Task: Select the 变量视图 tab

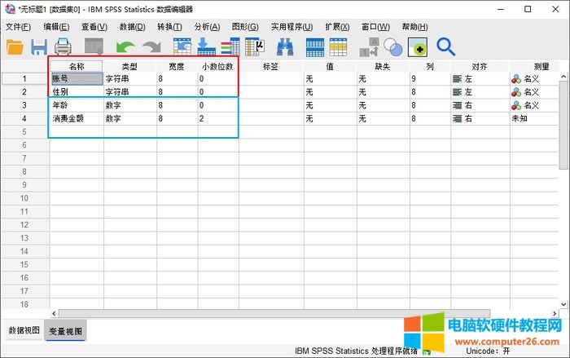Action: 68,330
